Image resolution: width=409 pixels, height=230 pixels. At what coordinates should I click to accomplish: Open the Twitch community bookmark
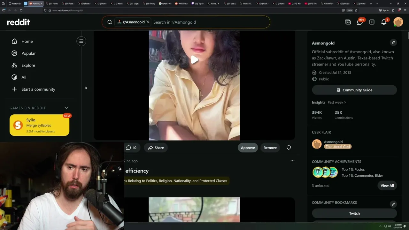point(354,213)
